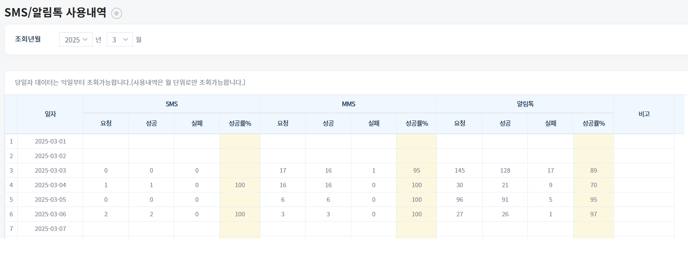Screen dimensions: 688x262
Task: Click the 알림톡 요청 value 145
Action: click(459, 171)
